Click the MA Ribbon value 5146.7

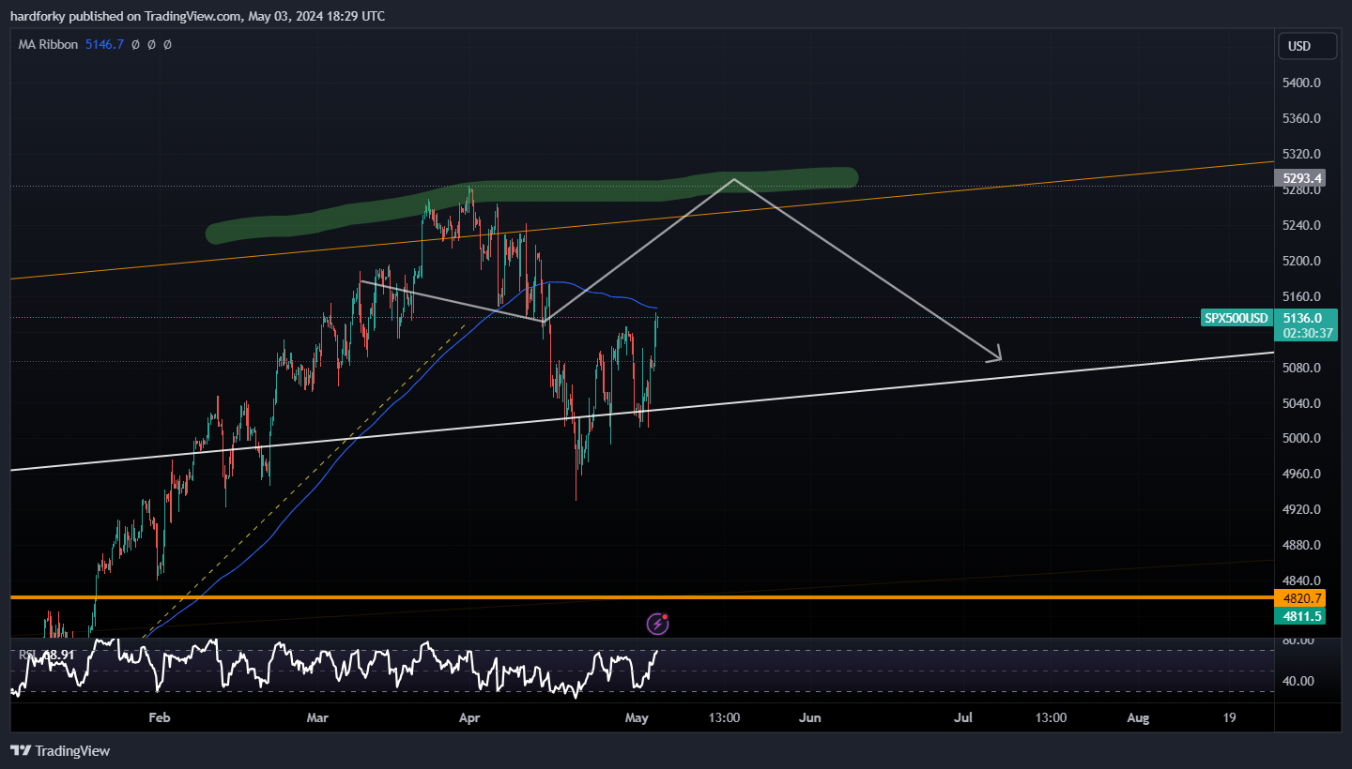[x=104, y=44]
